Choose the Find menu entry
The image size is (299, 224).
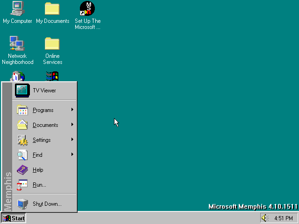pyautogui.click(x=44, y=154)
